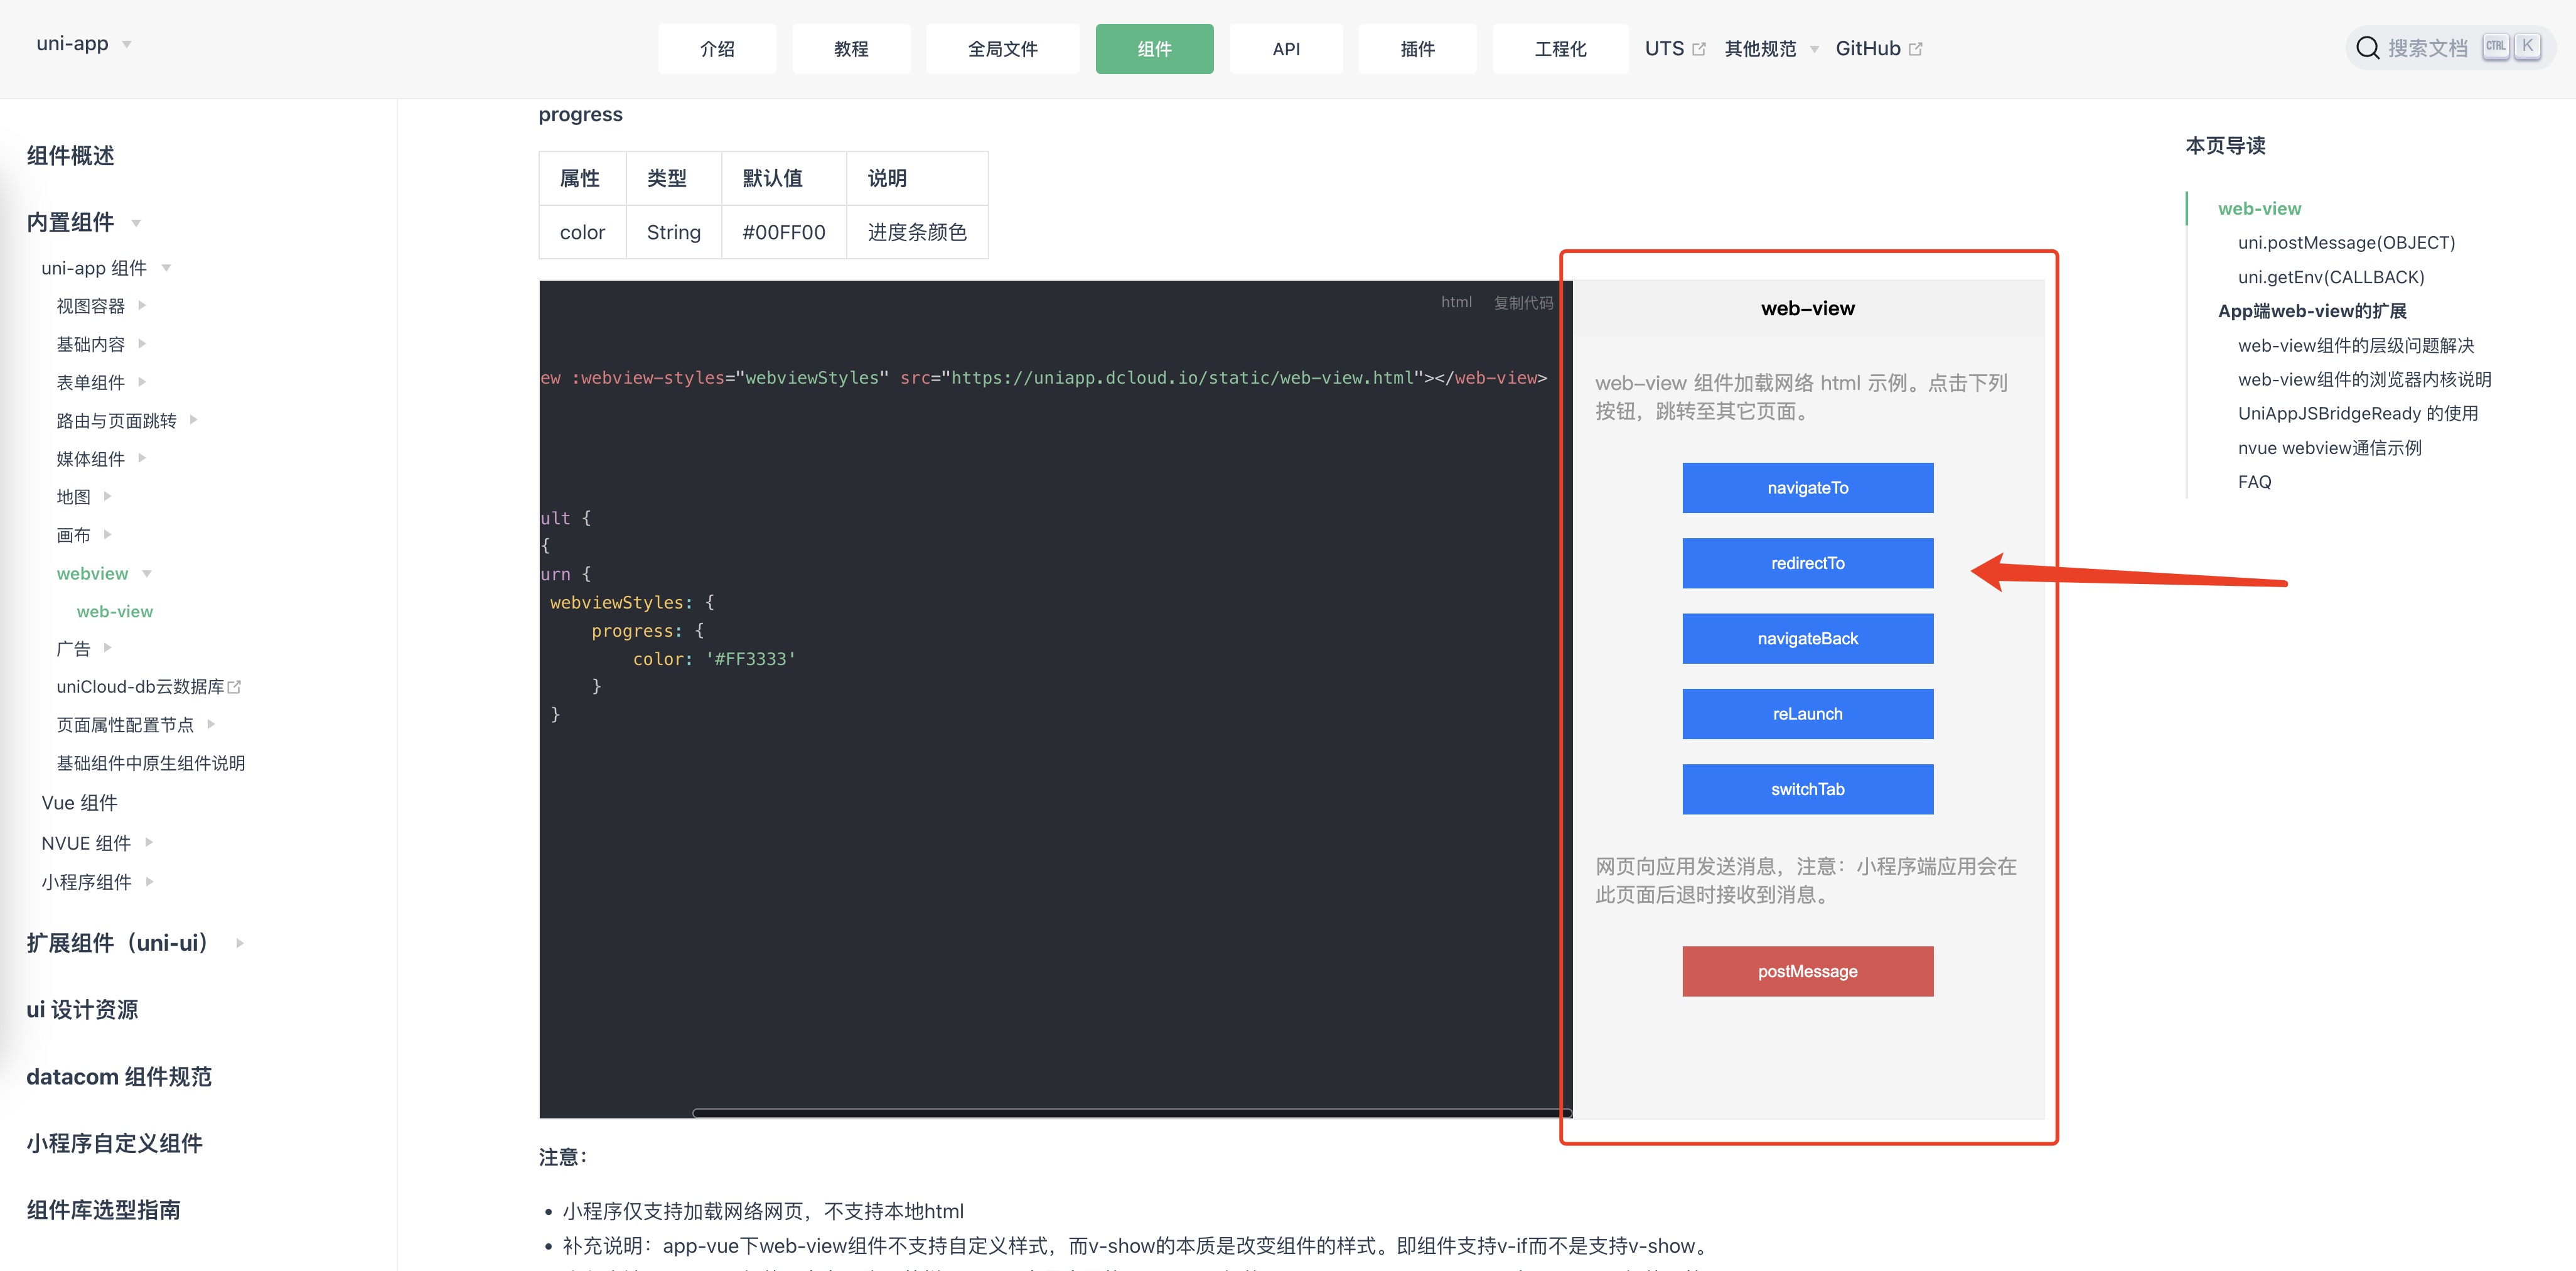
Task: Open the 工程化 nav tab
Action: coord(1560,49)
